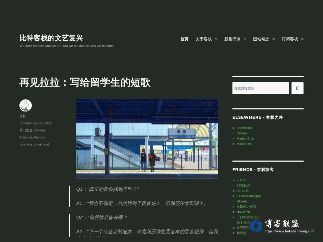Open the September 23, 2026 date link
The image size is (323, 242).
[36, 123]
